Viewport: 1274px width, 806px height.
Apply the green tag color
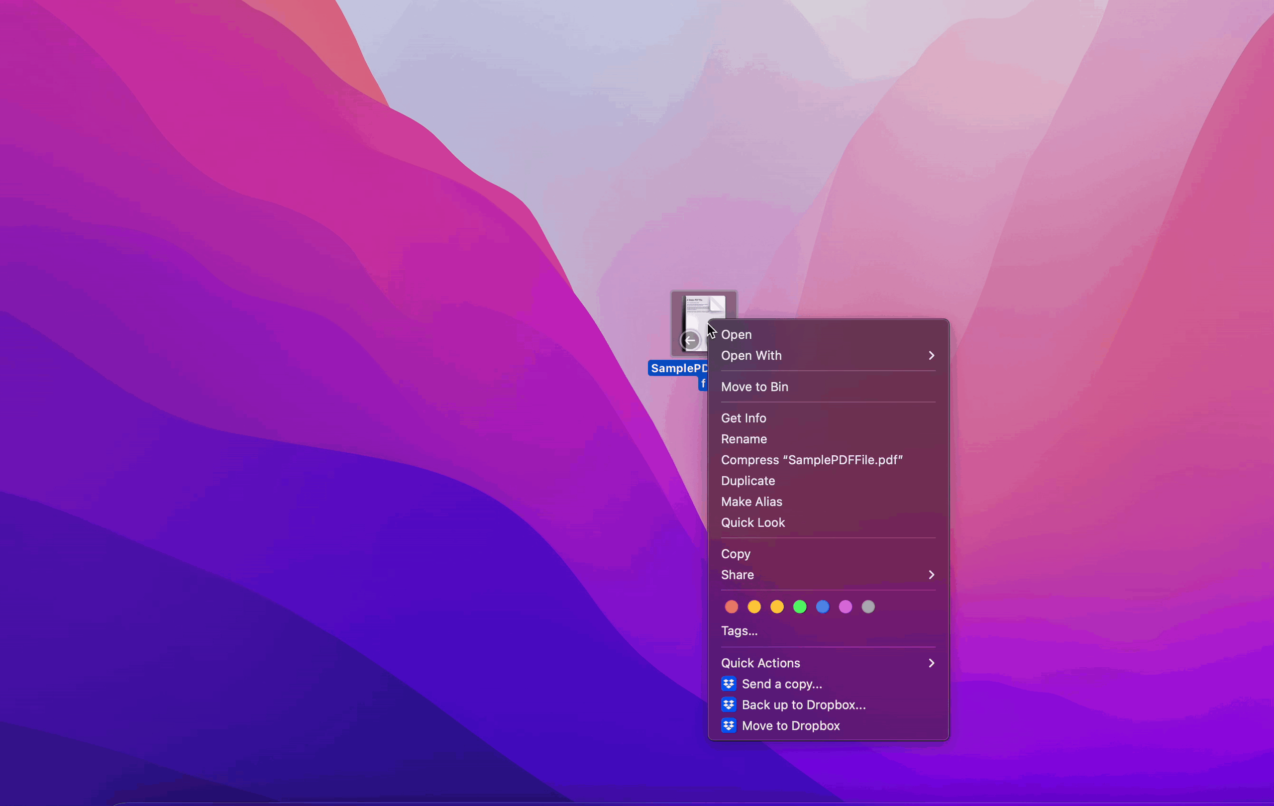(x=800, y=606)
